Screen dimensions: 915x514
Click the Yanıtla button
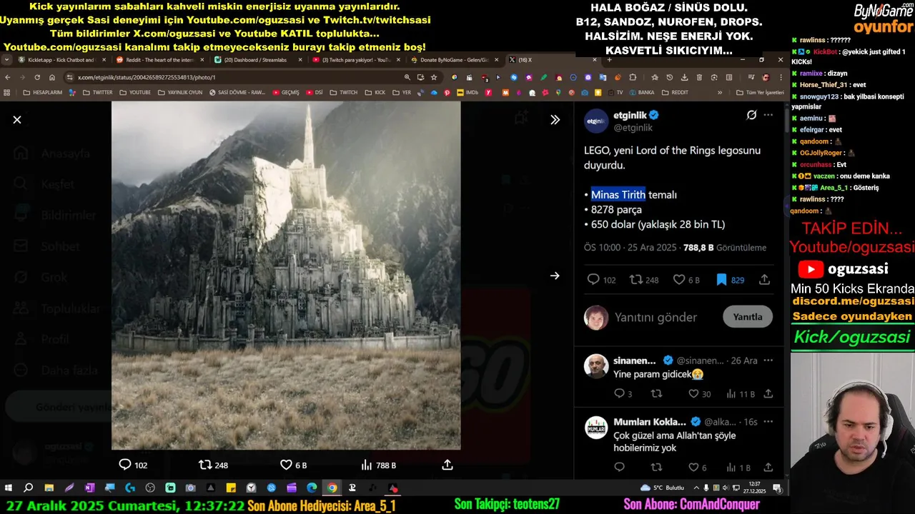[x=748, y=317]
